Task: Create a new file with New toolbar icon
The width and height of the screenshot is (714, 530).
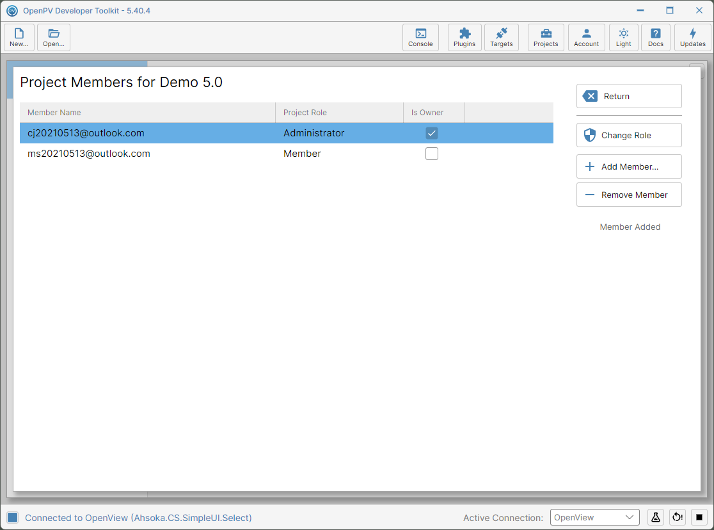Action: pyautogui.click(x=19, y=37)
